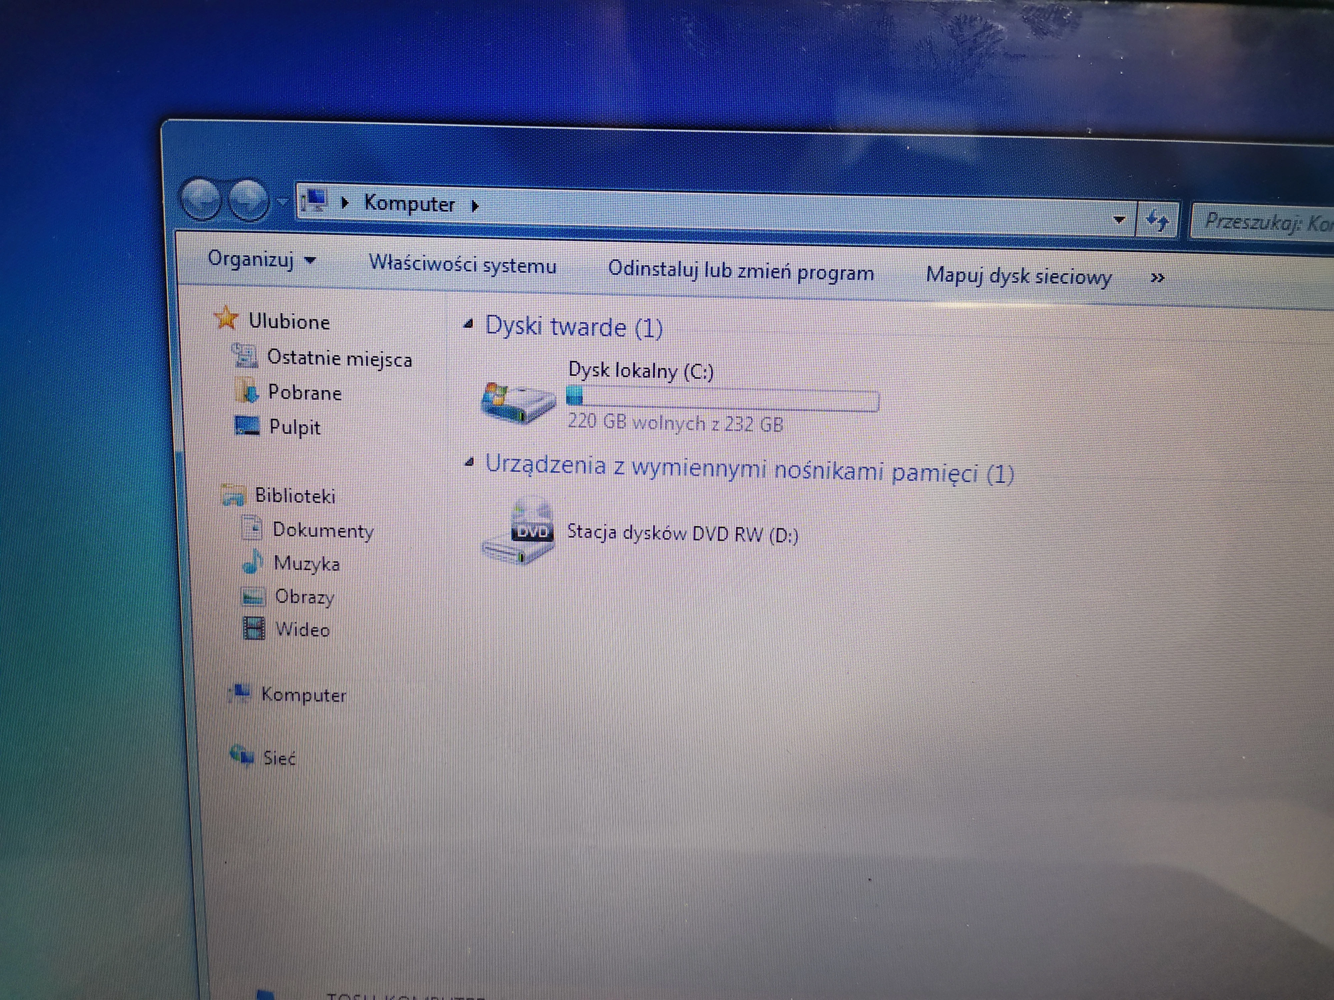Expand the arrow before the Komputer breadcrumb

pos(346,203)
